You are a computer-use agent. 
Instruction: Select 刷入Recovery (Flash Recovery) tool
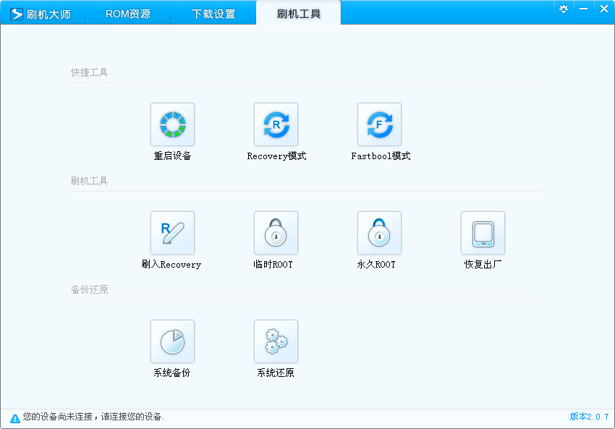(171, 240)
